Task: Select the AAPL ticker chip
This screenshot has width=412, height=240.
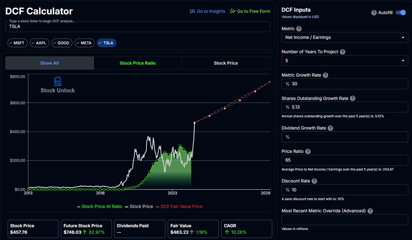Action: (x=39, y=43)
